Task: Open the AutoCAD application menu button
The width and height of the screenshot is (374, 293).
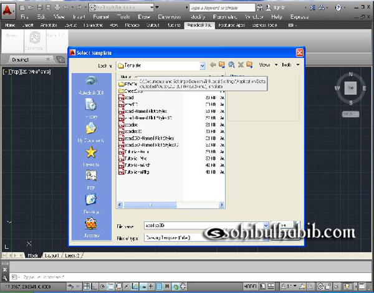Action: click(7, 11)
